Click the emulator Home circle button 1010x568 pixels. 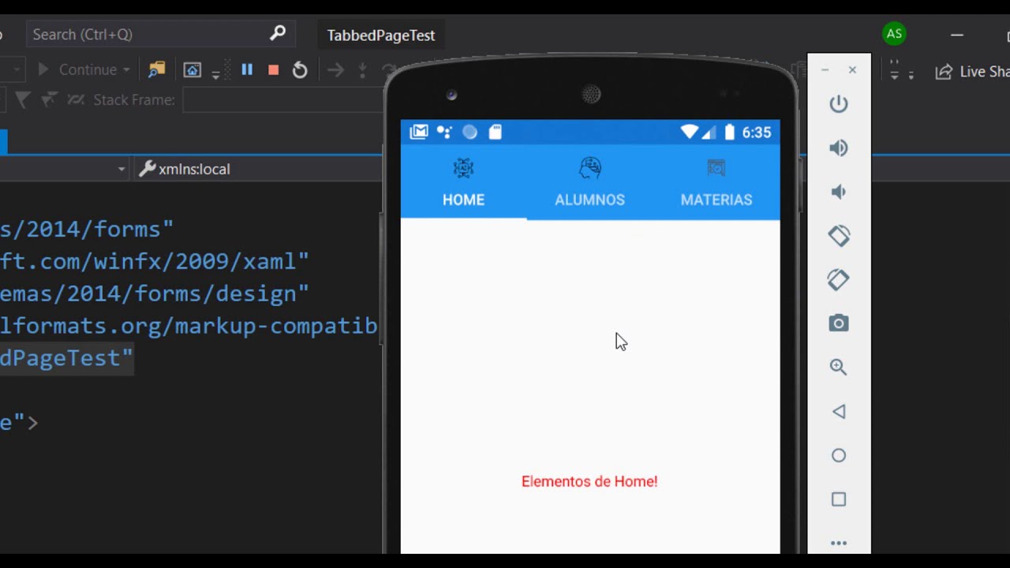click(839, 455)
